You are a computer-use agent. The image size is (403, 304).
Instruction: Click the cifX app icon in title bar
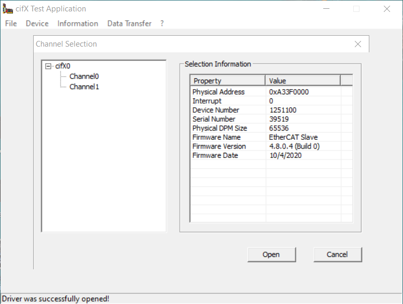click(8, 9)
